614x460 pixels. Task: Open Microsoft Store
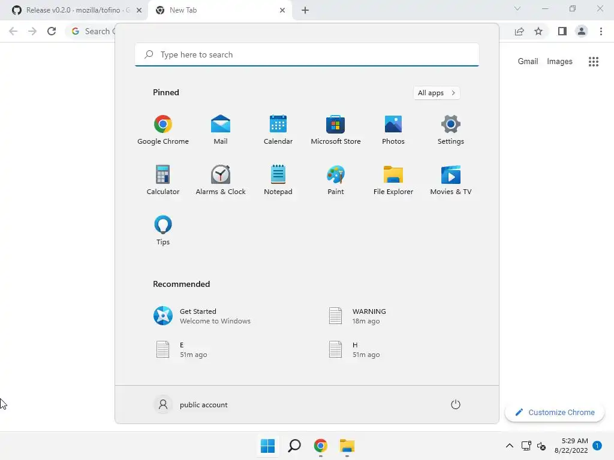click(336, 130)
